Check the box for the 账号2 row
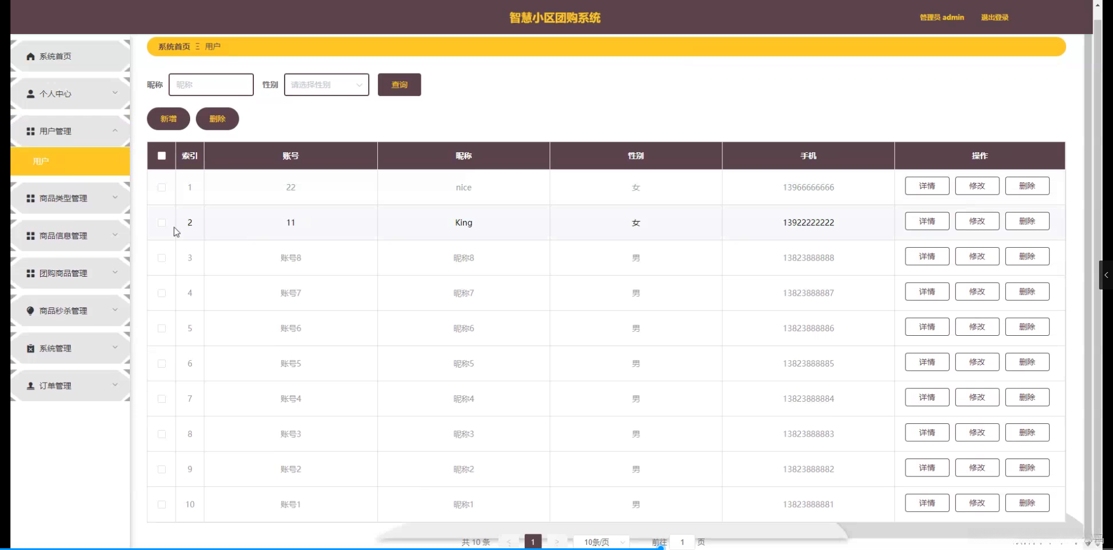Viewport: 1113px width, 550px height. click(x=162, y=470)
